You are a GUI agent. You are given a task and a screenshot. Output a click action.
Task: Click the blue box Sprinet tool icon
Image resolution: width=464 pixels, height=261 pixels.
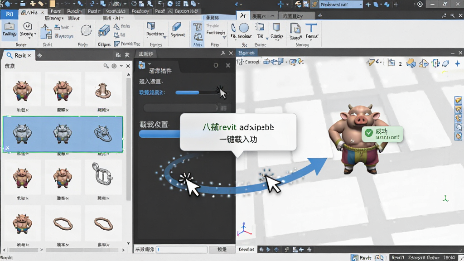(177, 27)
